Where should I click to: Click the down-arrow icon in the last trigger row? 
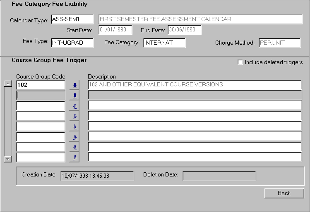74,157
